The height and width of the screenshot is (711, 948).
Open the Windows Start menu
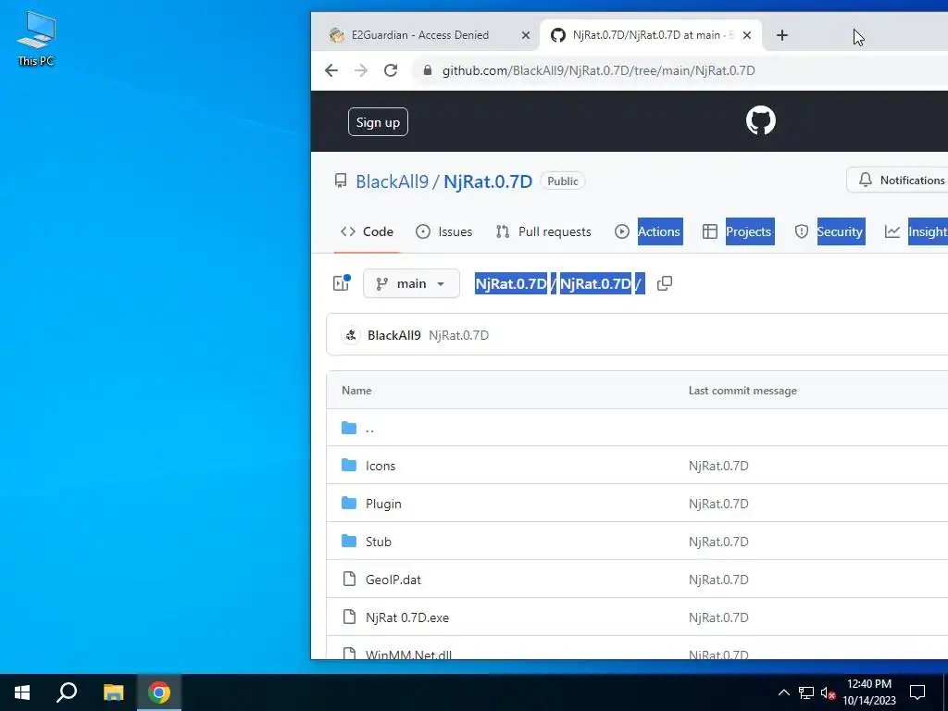click(x=22, y=692)
